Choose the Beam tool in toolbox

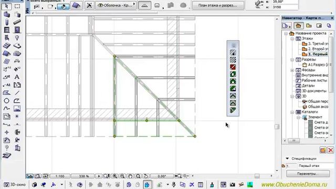click(17, 22)
